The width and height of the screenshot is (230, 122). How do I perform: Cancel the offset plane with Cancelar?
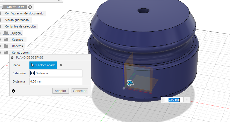point(80,91)
